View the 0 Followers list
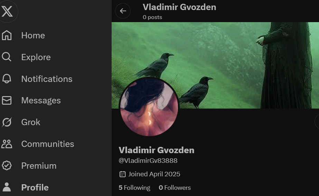The image size is (319, 196). click(x=175, y=187)
